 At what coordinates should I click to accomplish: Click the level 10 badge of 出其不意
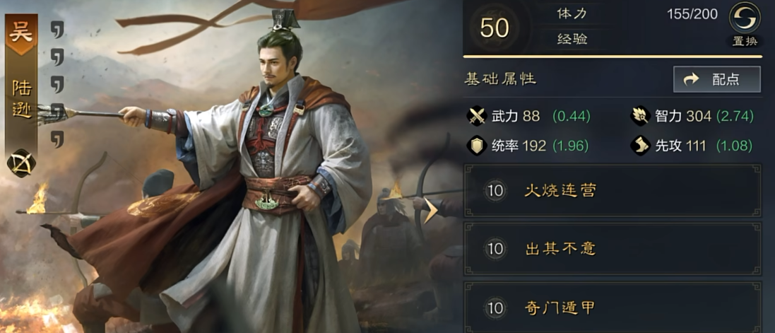point(495,249)
